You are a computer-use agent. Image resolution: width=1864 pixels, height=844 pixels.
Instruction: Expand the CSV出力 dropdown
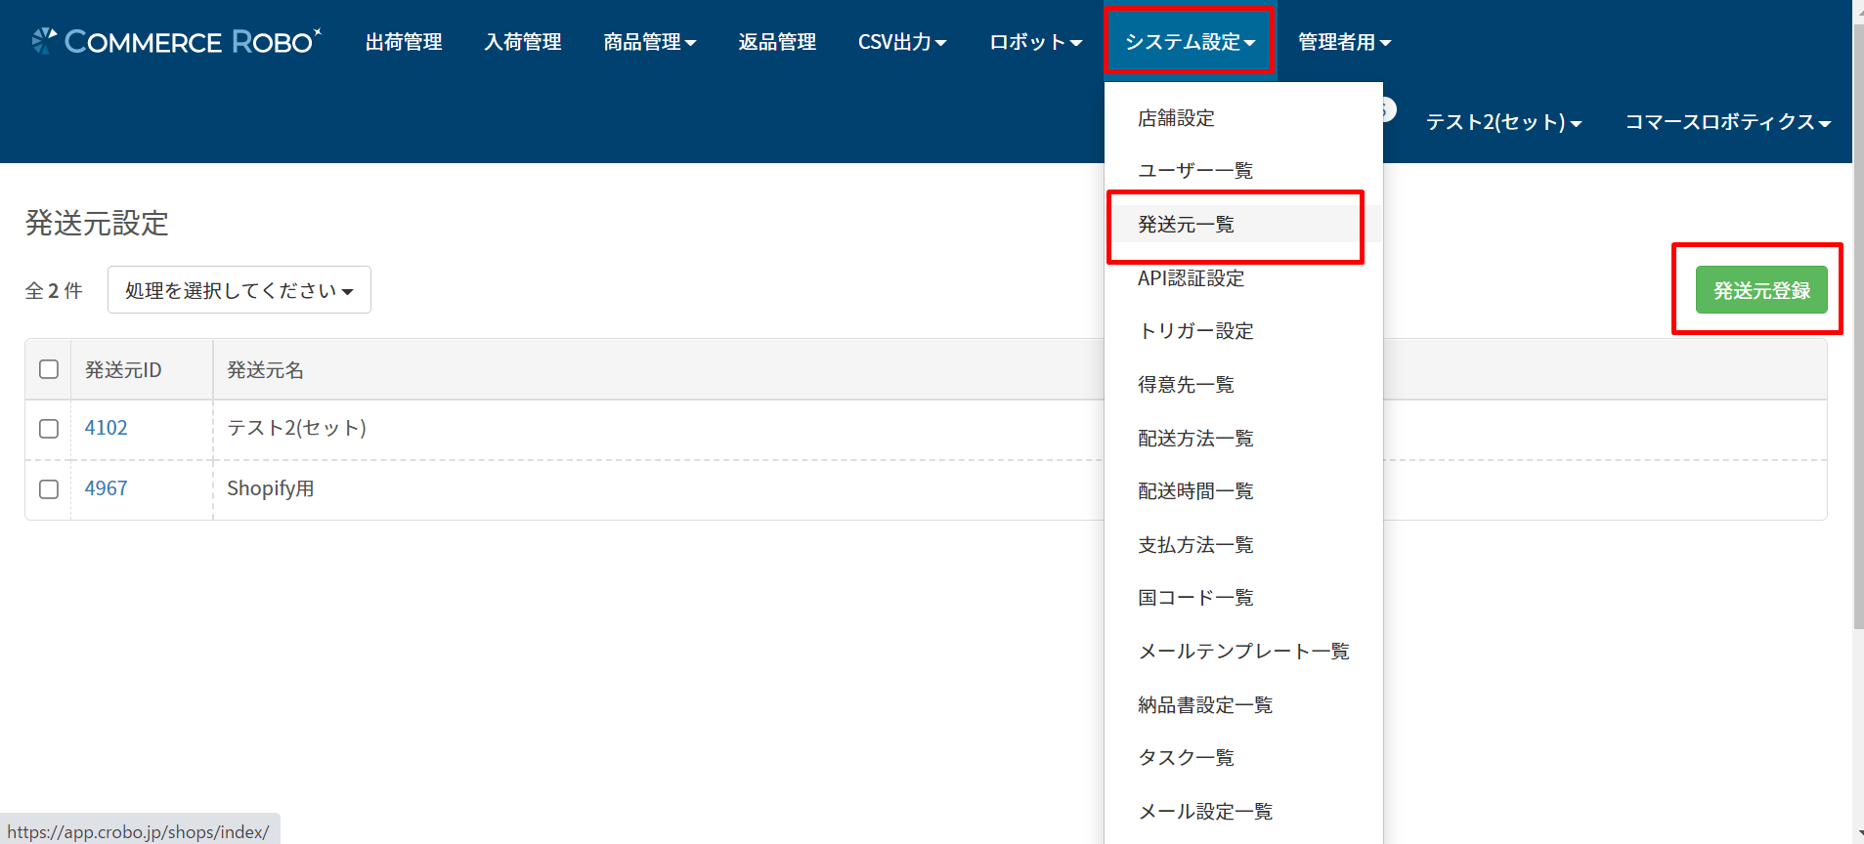902,42
